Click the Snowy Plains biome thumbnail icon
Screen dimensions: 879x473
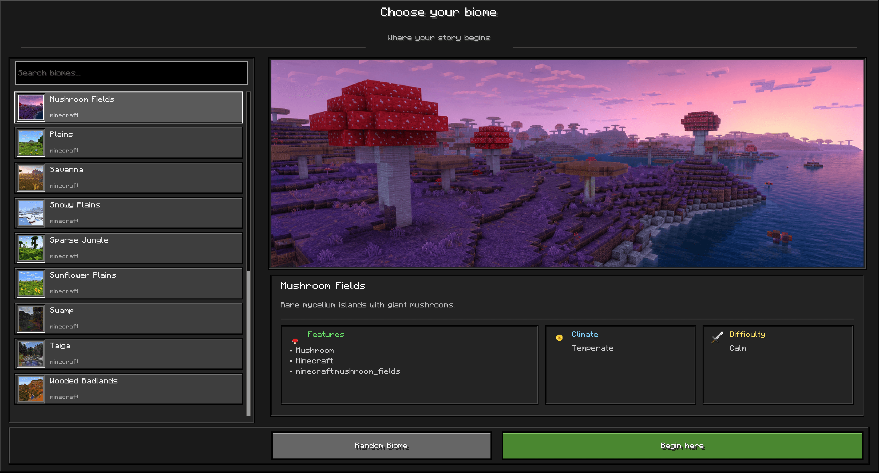tap(31, 213)
